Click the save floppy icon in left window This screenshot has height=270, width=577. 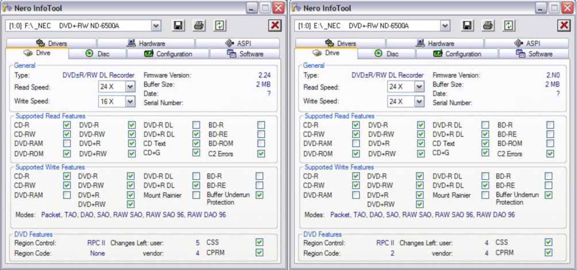point(178,26)
